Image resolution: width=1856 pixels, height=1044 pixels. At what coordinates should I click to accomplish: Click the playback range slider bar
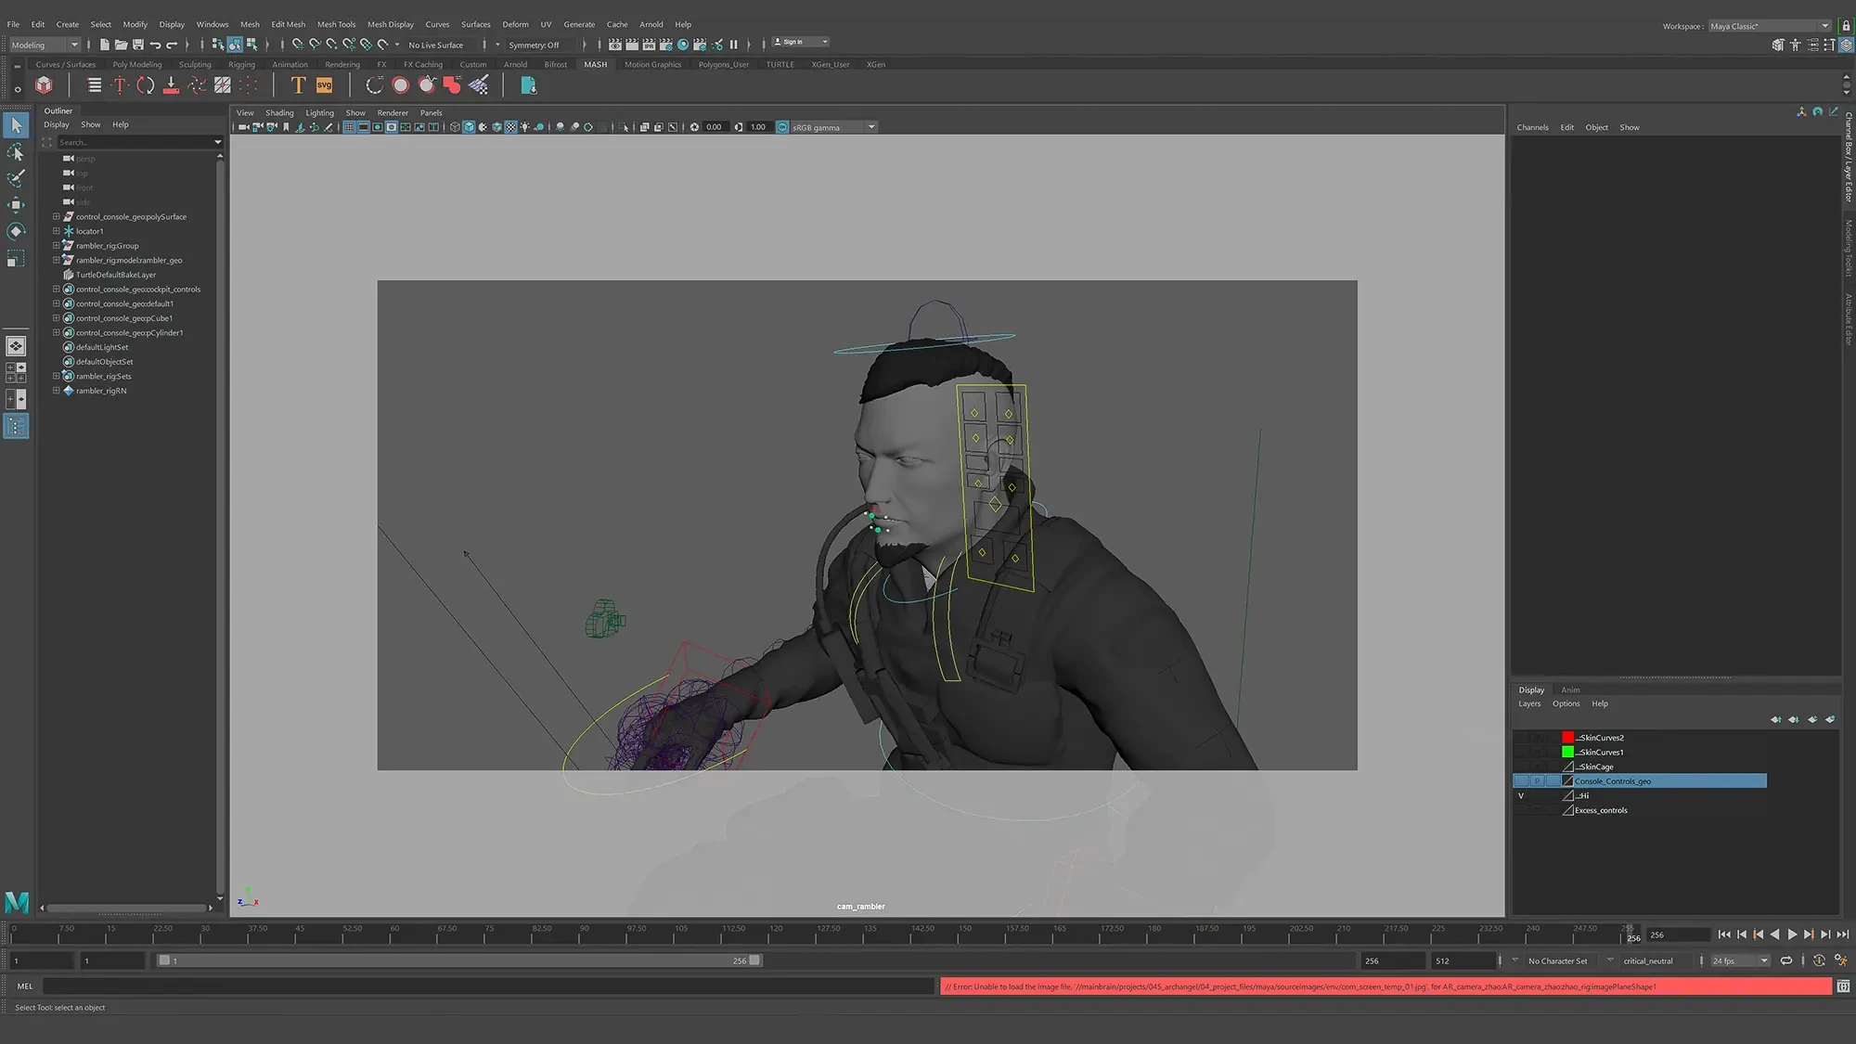(459, 960)
